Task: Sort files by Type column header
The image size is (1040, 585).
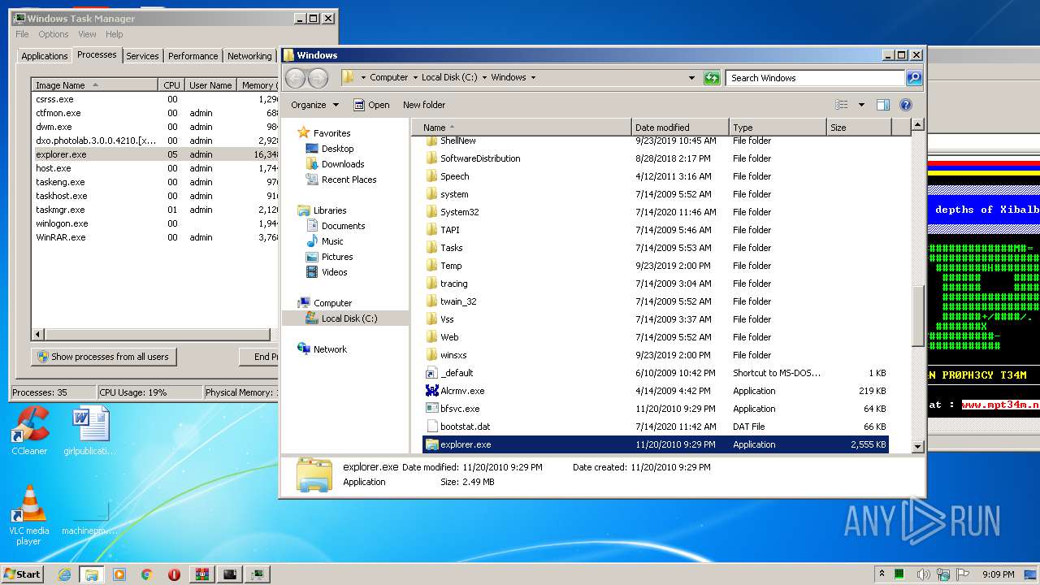Action: pos(778,128)
